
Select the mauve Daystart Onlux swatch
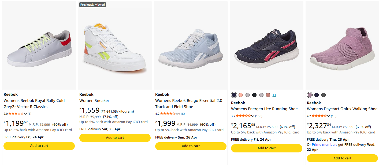click(x=310, y=95)
